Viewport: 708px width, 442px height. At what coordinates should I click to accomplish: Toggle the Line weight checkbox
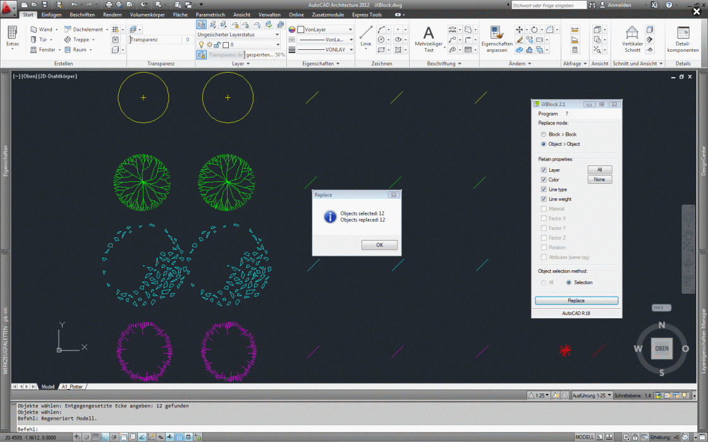[544, 199]
